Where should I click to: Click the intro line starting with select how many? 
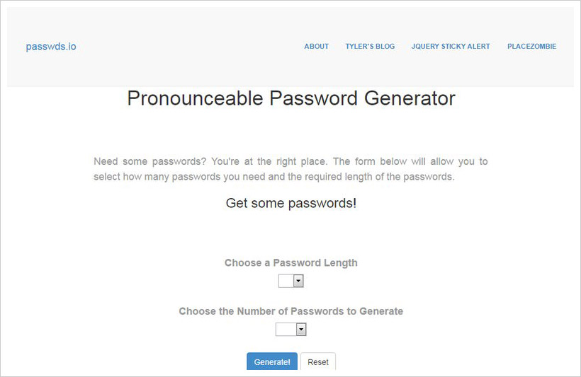[x=273, y=177]
